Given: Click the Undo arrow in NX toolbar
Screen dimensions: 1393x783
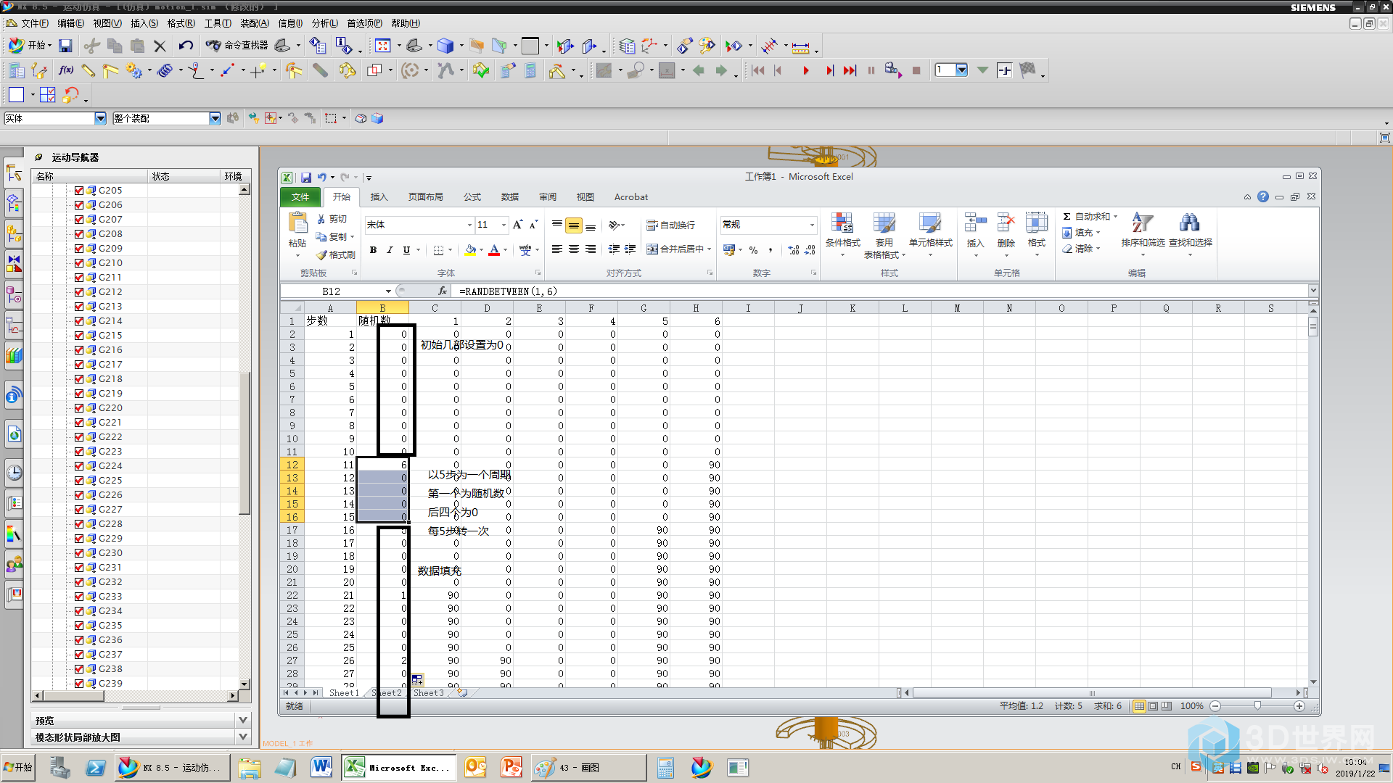Looking at the screenshot, I should 186,46.
